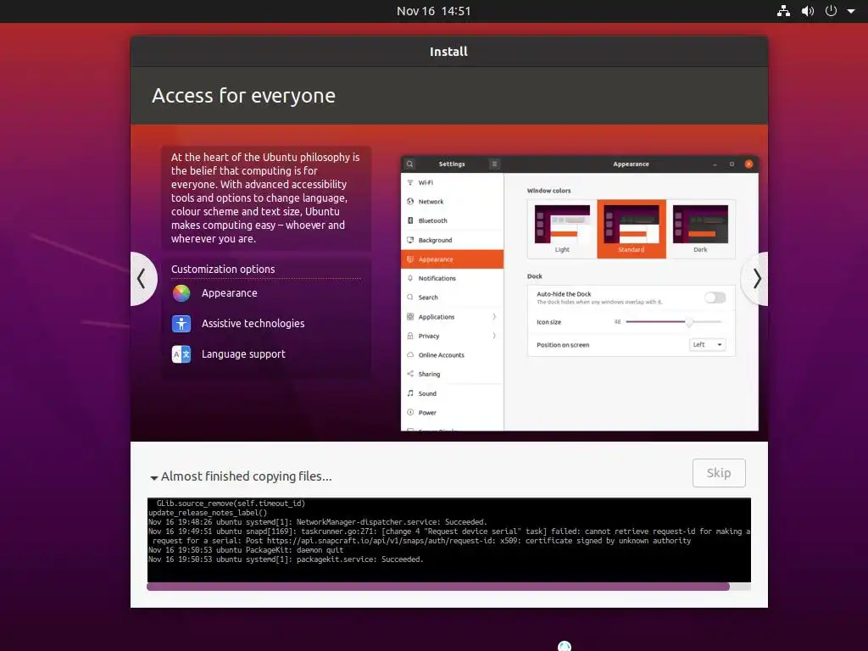Image resolution: width=868 pixels, height=651 pixels.
Task: Select Search in Settings sidebar
Action: tap(453, 298)
